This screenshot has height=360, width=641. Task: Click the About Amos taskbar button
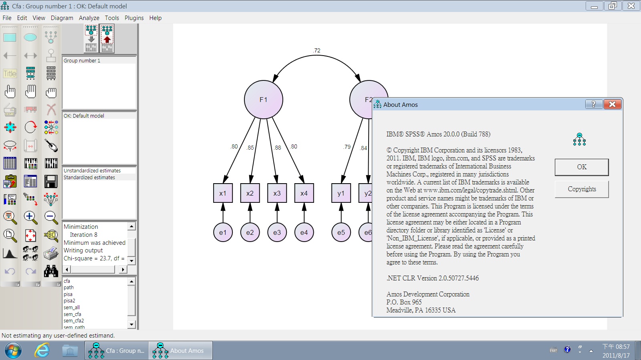tap(181, 351)
